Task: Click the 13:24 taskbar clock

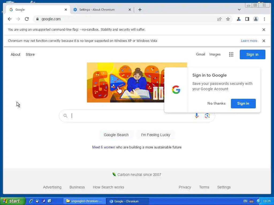Action: click(267, 201)
